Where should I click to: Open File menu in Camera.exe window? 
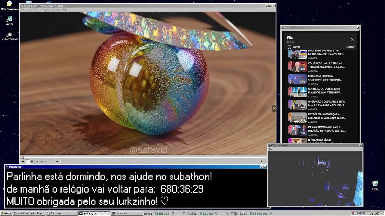click(x=271, y=149)
